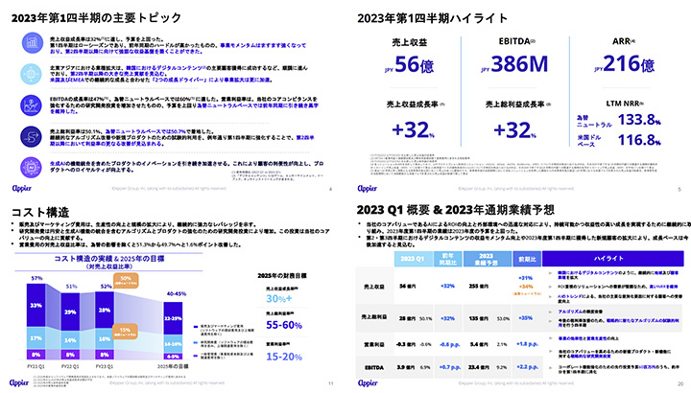The width and height of the screenshot is (691, 393).
Task: Click the bar-chart circle icon beside revenue growth topic
Action: pos(33,43)
